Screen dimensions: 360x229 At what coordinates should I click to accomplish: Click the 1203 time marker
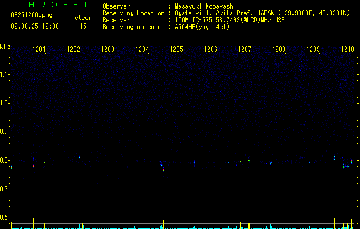point(108,49)
